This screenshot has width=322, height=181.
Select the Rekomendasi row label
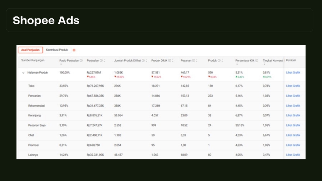coord(37,106)
